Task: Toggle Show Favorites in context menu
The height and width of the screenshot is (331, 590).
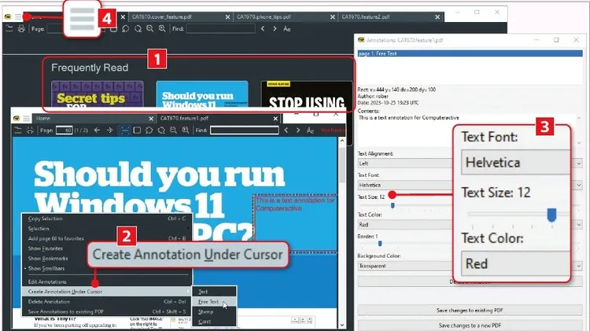Action: 106,248
